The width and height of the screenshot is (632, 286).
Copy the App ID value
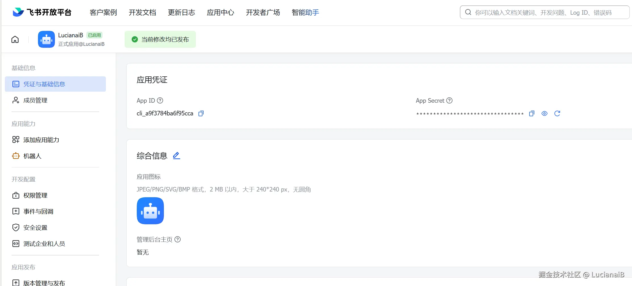click(201, 113)
